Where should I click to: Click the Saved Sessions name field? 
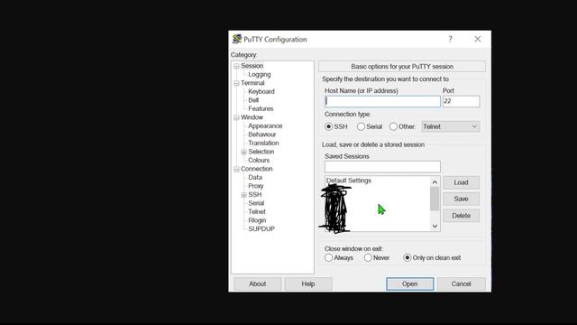382,166
